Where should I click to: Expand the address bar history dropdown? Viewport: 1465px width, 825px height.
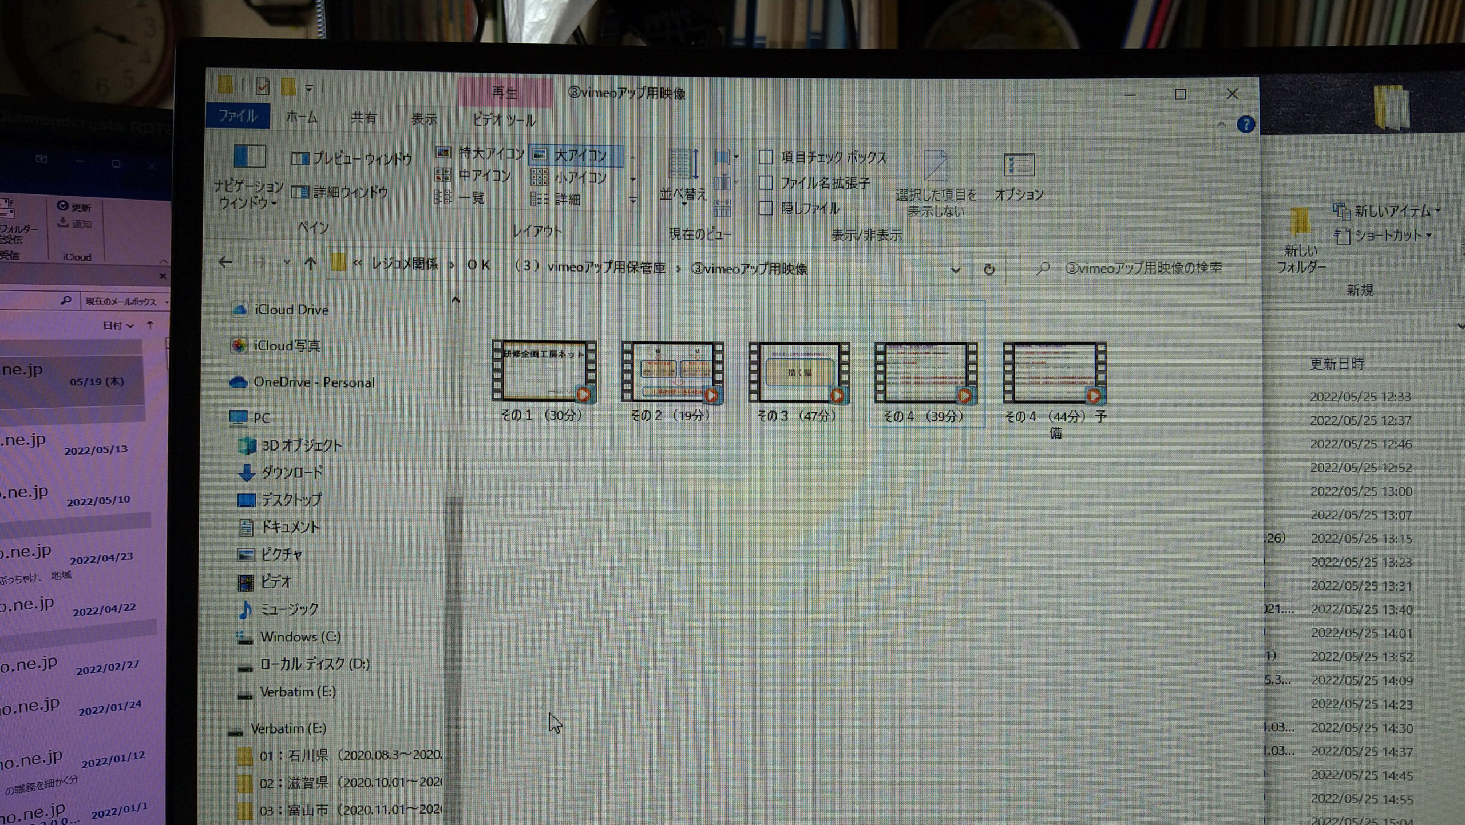tap(955, 270)
